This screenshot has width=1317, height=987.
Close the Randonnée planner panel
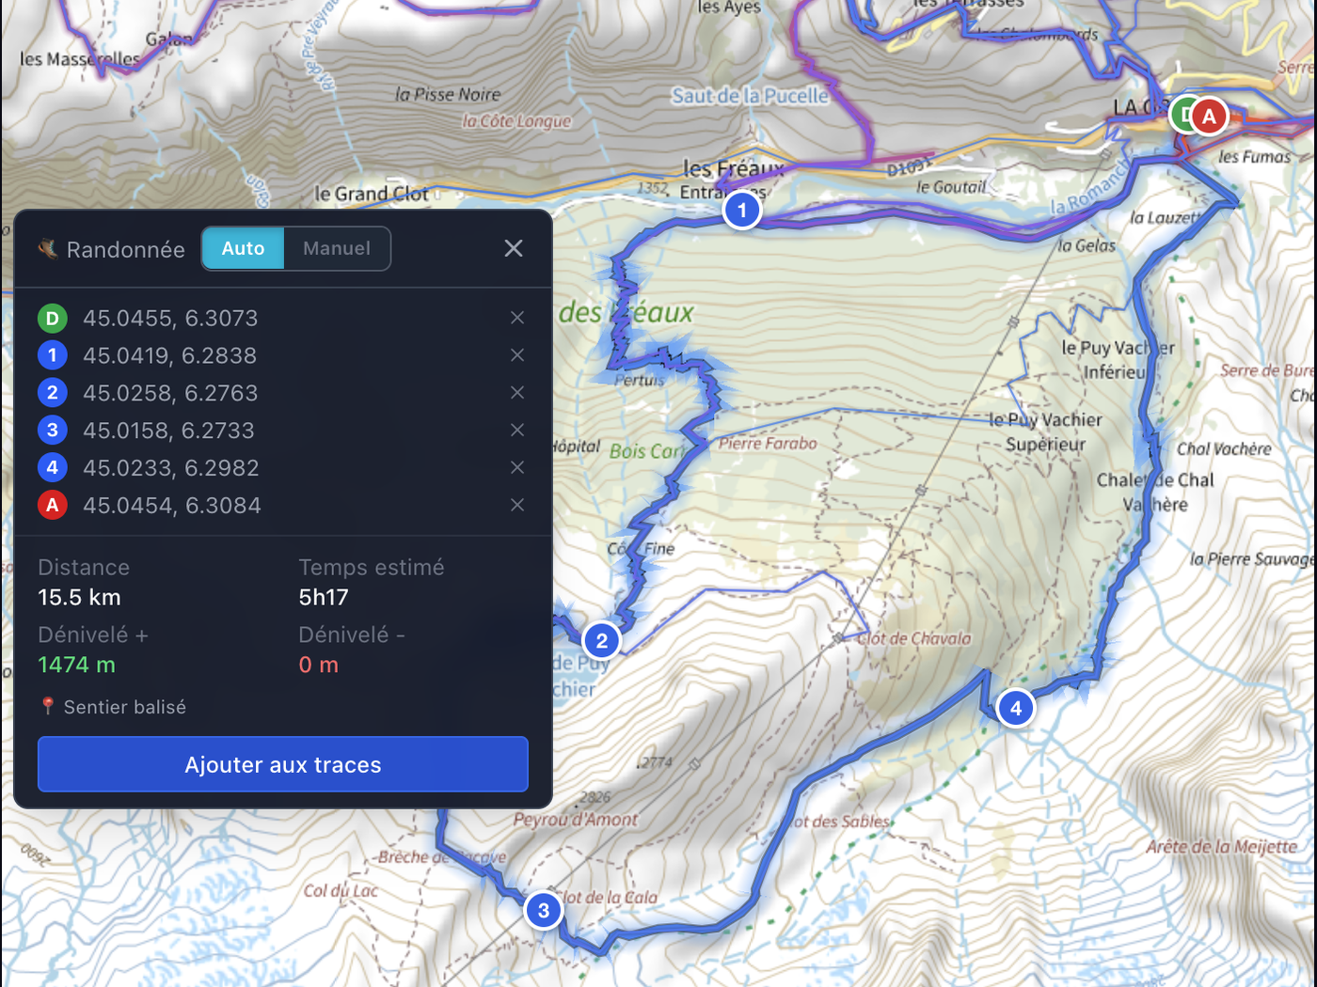(513, 248)
